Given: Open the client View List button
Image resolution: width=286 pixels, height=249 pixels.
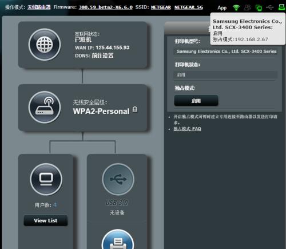Looking at the screenshot, I should 46,220.
